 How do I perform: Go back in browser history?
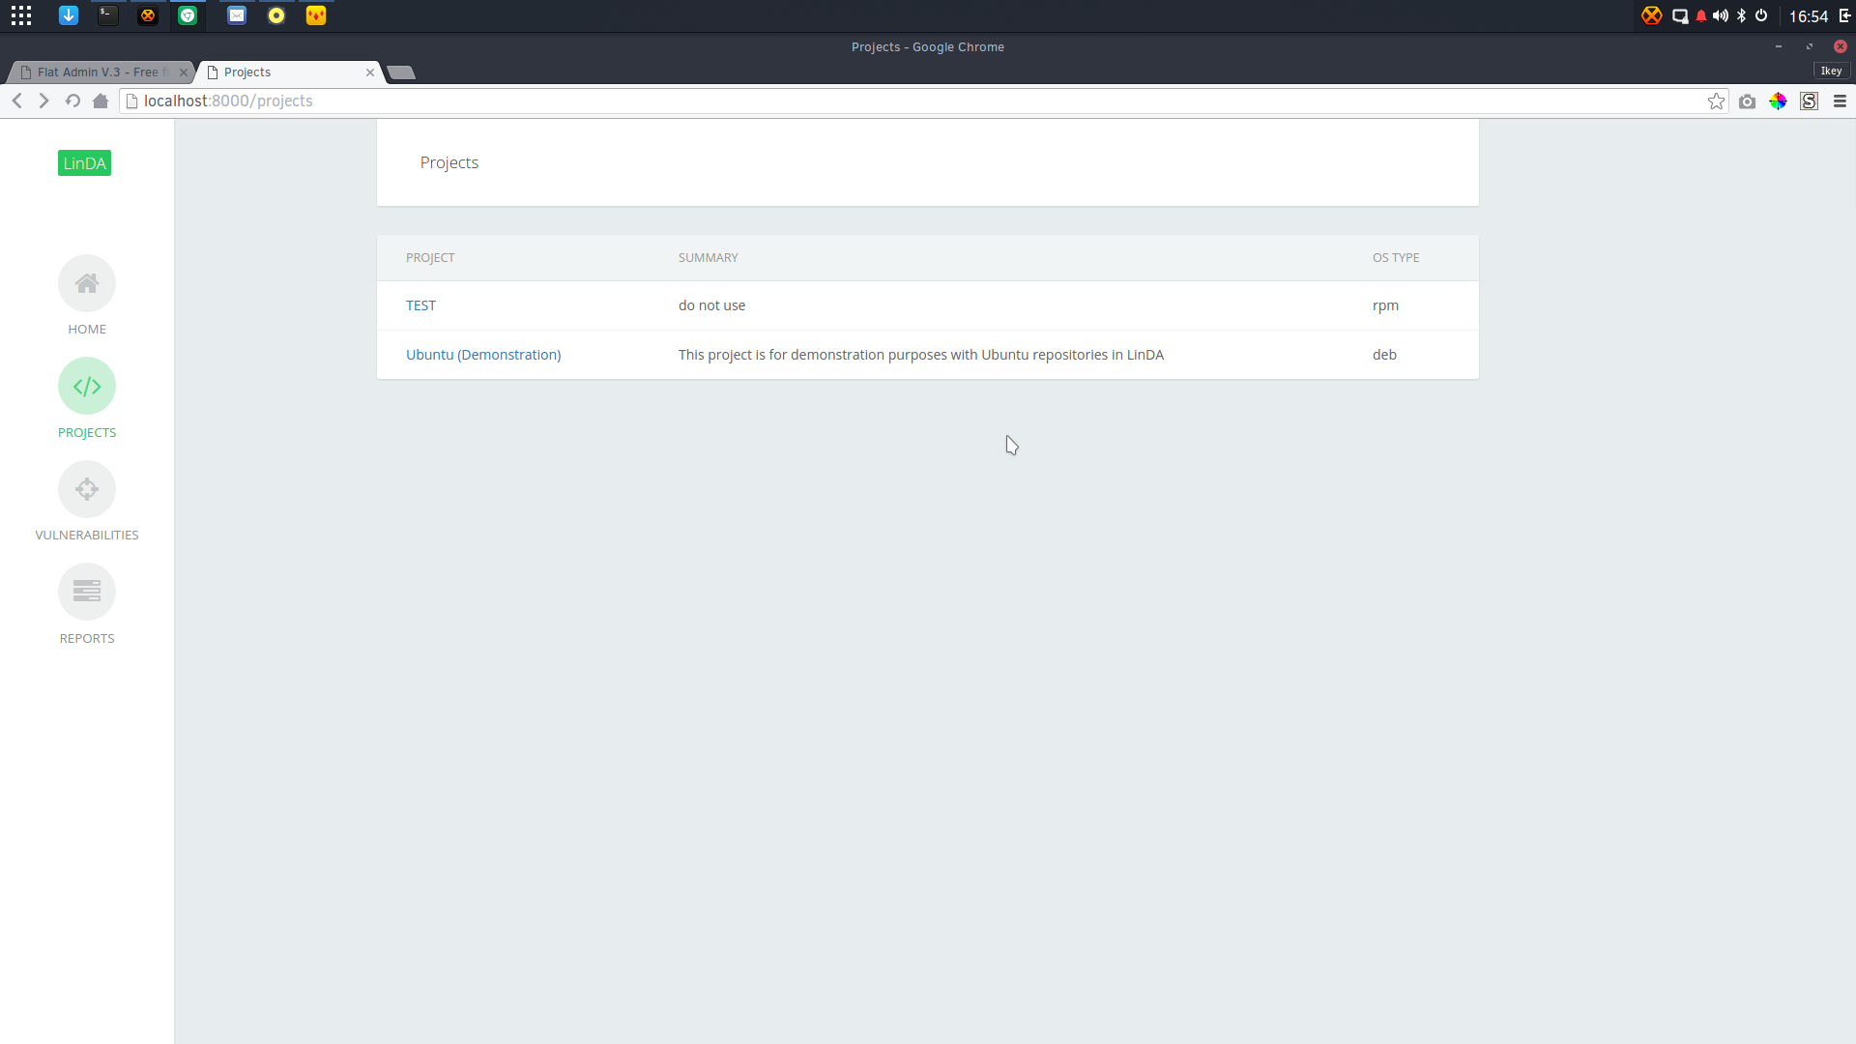[17, 101]
